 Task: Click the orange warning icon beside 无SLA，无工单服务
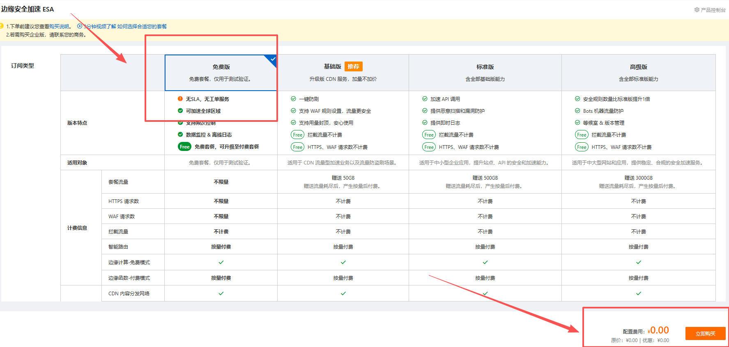180,99
